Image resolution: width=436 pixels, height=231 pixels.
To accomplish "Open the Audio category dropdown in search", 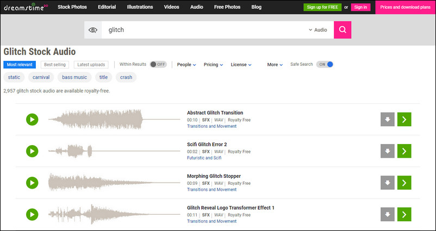I will pos(318,30).
